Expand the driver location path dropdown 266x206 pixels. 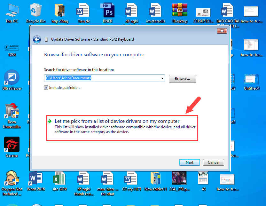pyautogui.click(x=162, y=78)
